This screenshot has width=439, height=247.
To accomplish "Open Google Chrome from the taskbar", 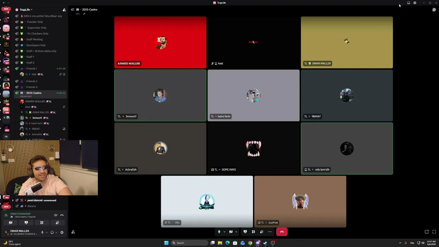I will [x=250, y=243].
